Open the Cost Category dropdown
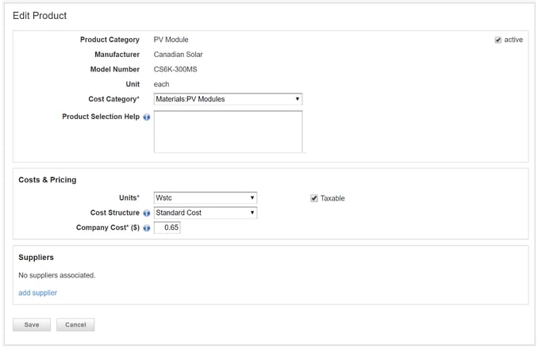Screen dimensions: 546x352 click(x=228, y=99)
